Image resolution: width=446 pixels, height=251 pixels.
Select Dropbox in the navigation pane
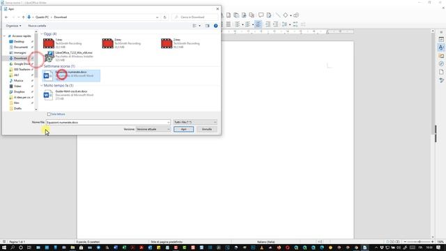pyautogui.click(x=19, y=91)
